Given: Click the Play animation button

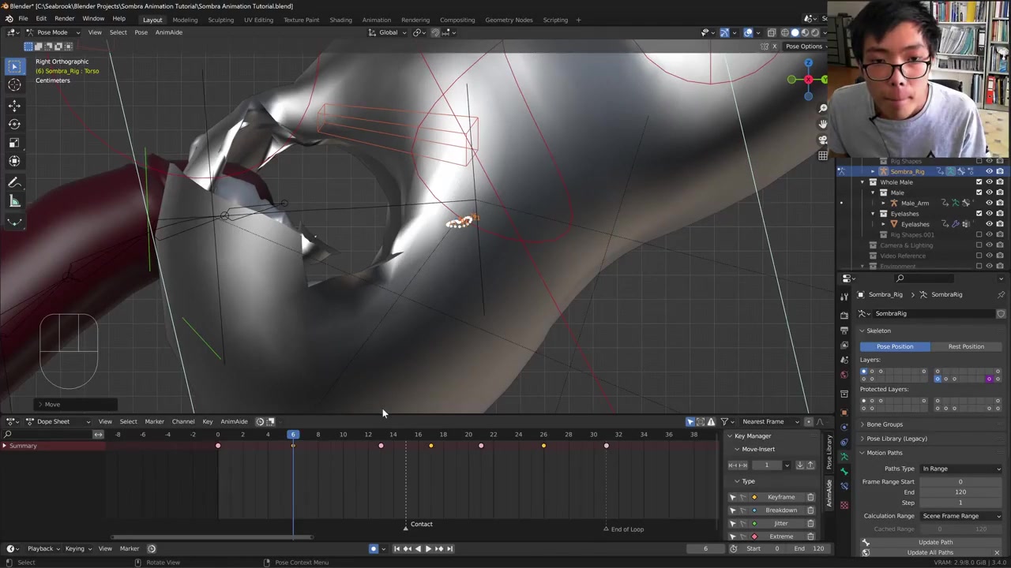Looking at the screenshot, I should (428, 549).
